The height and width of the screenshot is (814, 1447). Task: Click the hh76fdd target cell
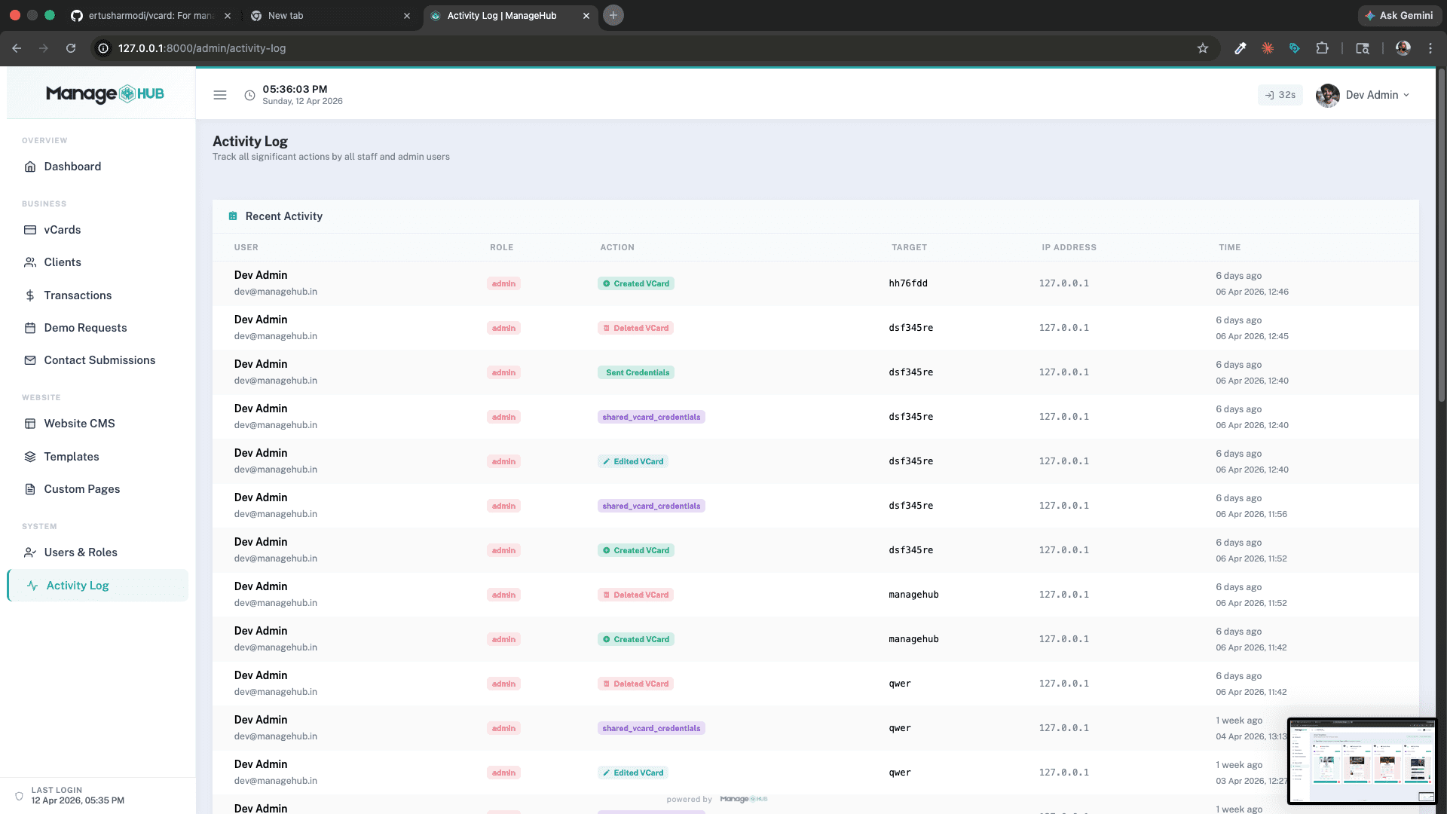[x=908, y=283]
